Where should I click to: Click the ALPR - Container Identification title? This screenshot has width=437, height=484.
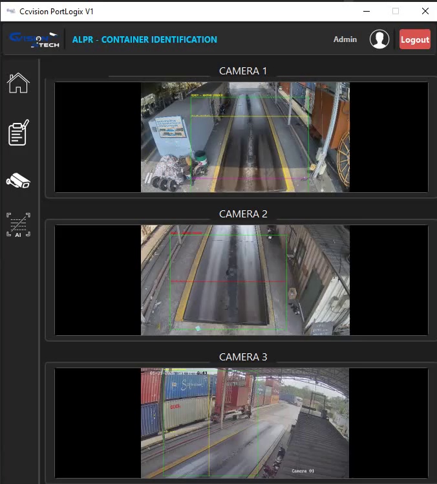145,39
